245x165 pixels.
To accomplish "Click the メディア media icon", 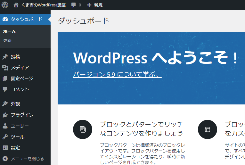I will tap(5, 68).
